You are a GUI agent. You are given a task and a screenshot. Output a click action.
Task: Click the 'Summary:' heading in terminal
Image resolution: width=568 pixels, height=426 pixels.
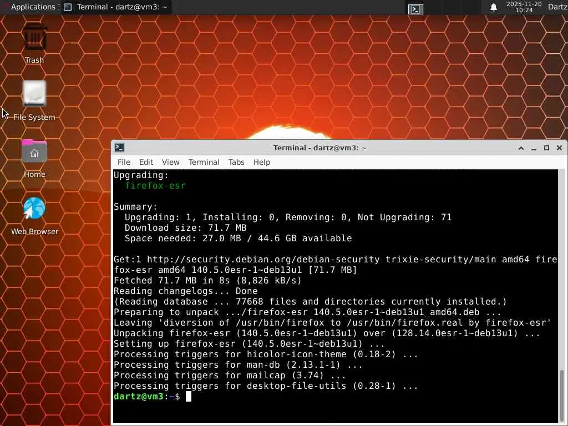coord(135,206)
